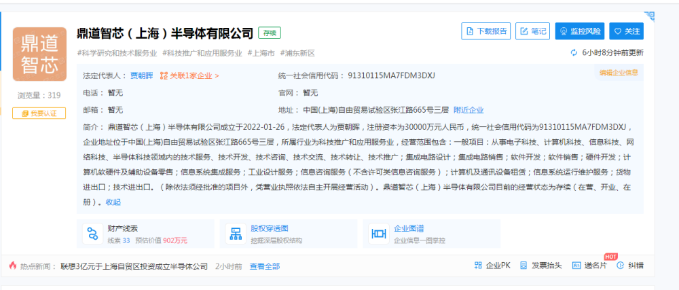Open the QR code corner icon

649,16
